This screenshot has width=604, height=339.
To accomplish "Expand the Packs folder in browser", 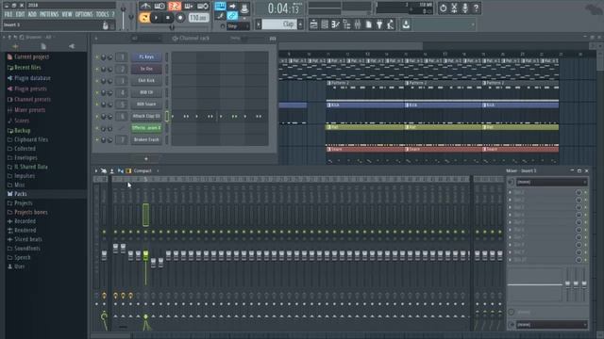I will point(21,194).
